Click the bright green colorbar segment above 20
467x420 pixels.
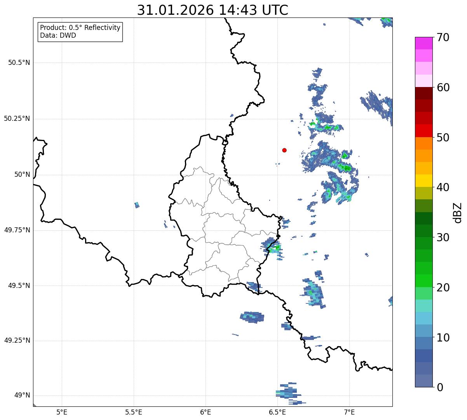click(423, 281)
